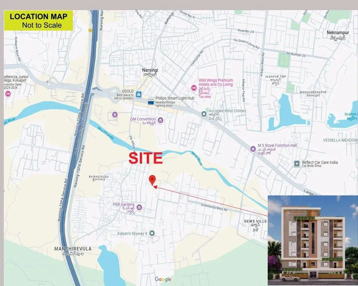Click the LOCATION MAP title label
This screenshot has width=358, height=286.
[39, 16]
